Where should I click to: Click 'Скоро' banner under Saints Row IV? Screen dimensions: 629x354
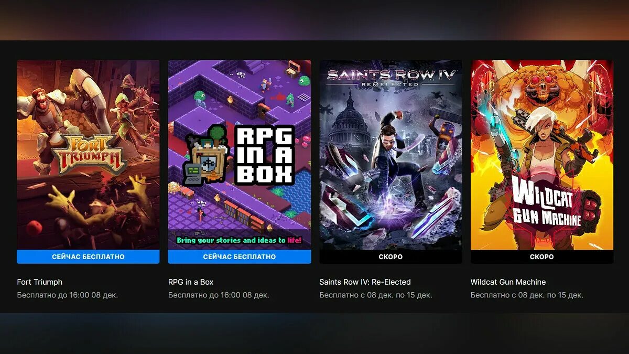391,256
